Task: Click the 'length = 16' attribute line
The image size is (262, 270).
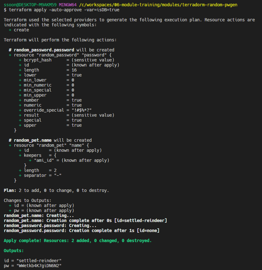Action: point(48,70)
